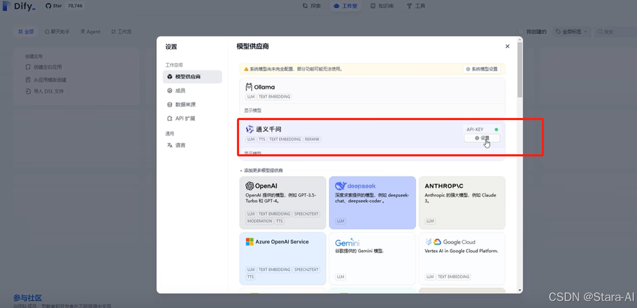The image size is (637, 308).
Task: Expand 显示模型 under Ollama
Action: coord(252,110)
